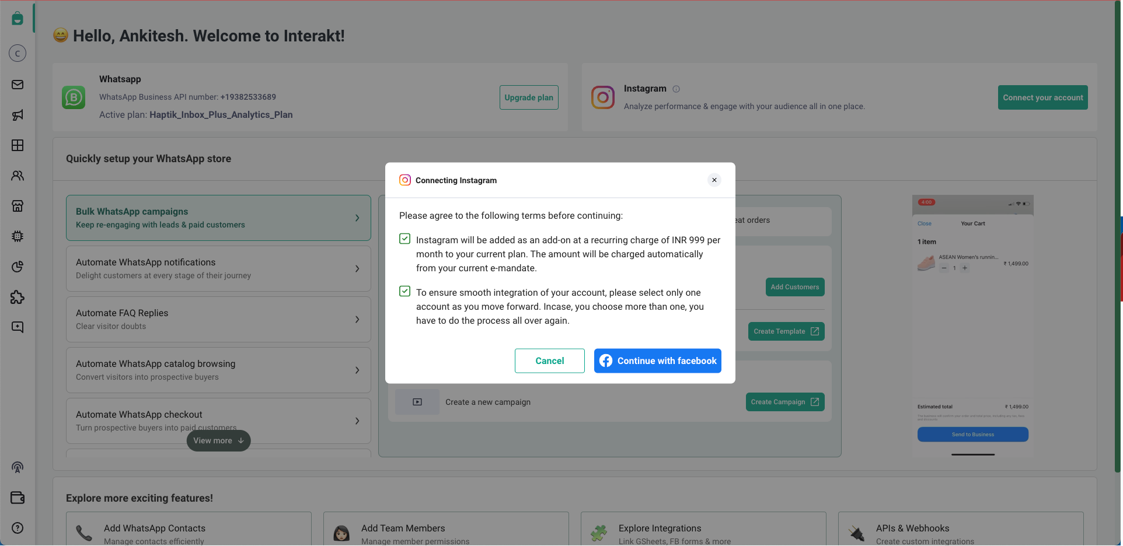Open the Dashboard grid icon
Screen dimensions: 1123x546
18,145
